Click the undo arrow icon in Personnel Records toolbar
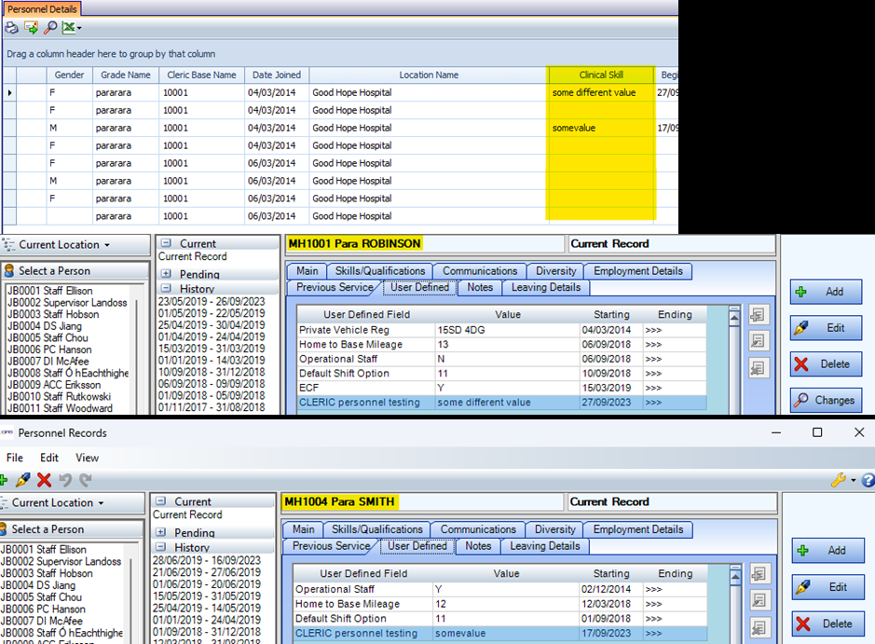 coord(65,480)
